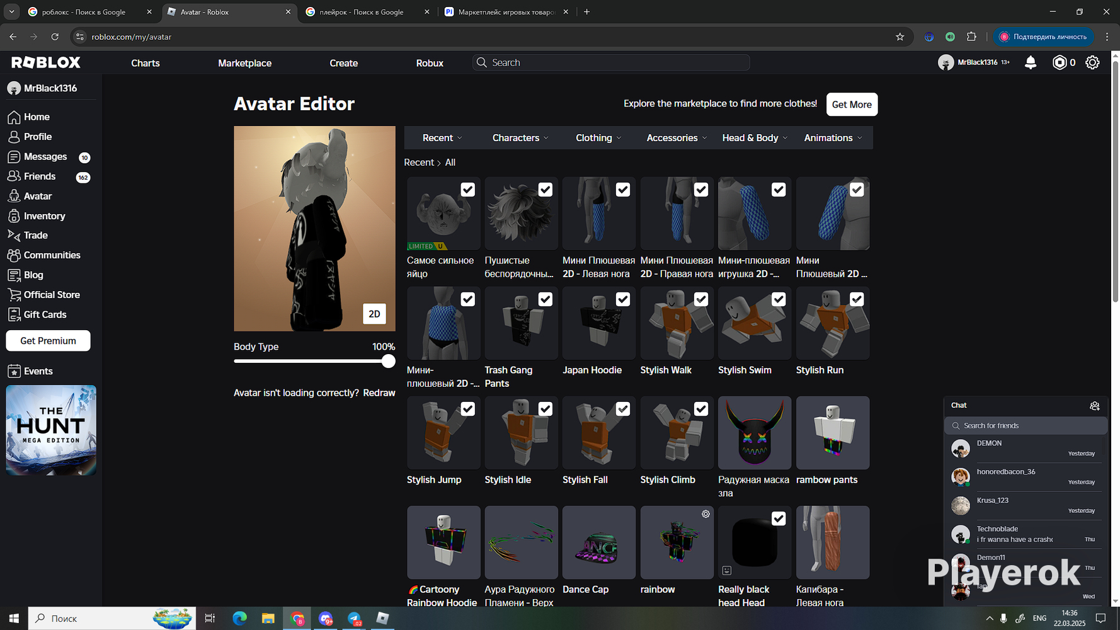Uncheck the Stylish Walk animation
This screenshot has width=1120, height=630.
(701, 299)
